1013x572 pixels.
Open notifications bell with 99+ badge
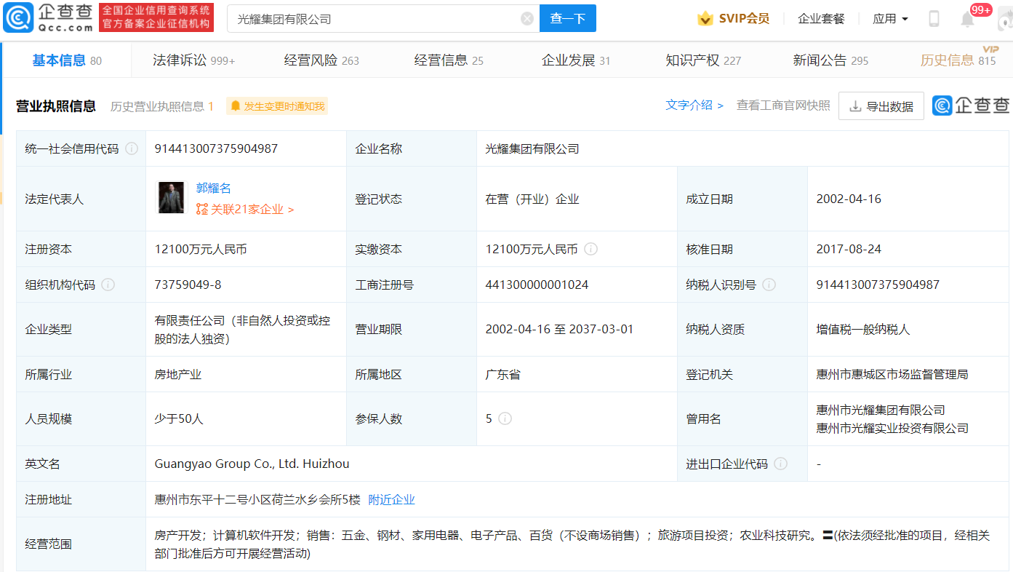(967, 19)
